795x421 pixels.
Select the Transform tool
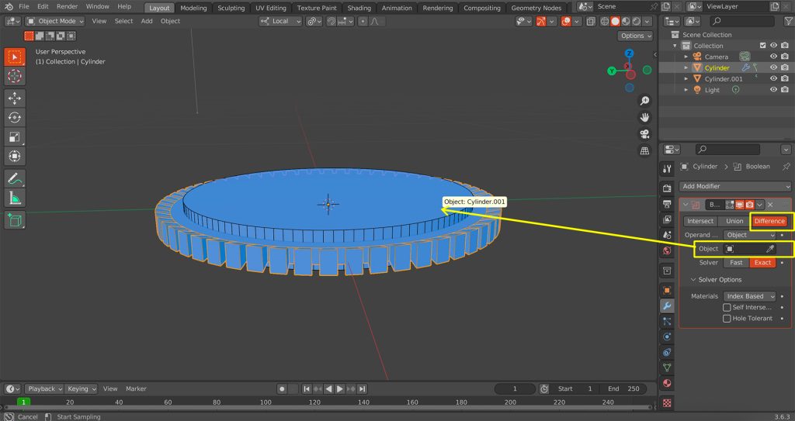[x=15, y=156]
